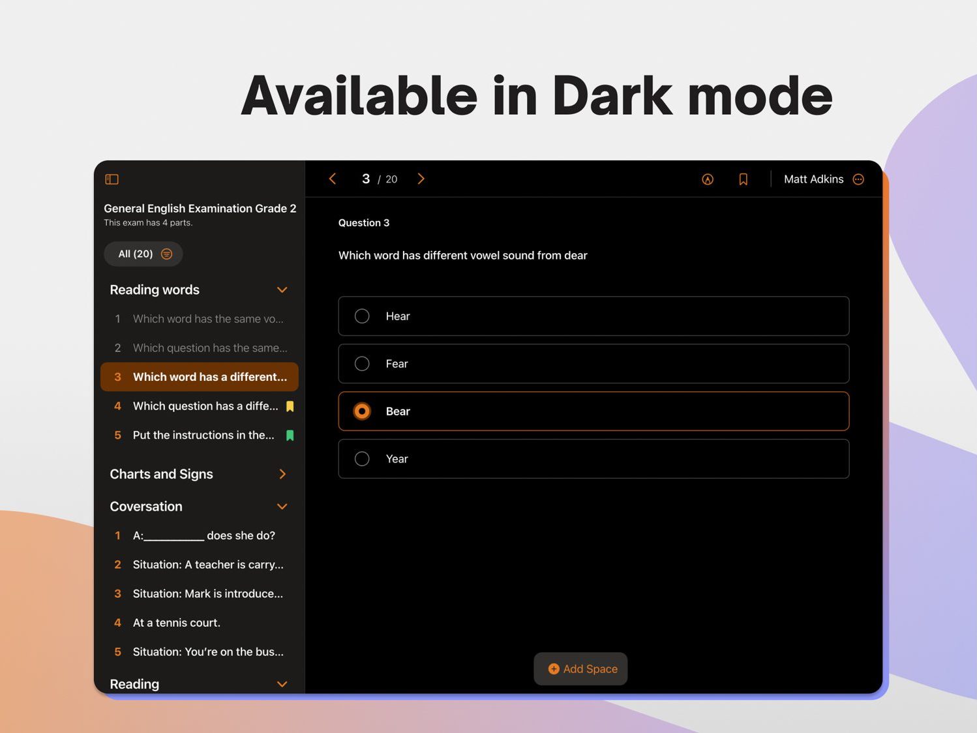Click This exam has 4 parts. text
This screenshot has width=977, height=733.
[148, 223]
